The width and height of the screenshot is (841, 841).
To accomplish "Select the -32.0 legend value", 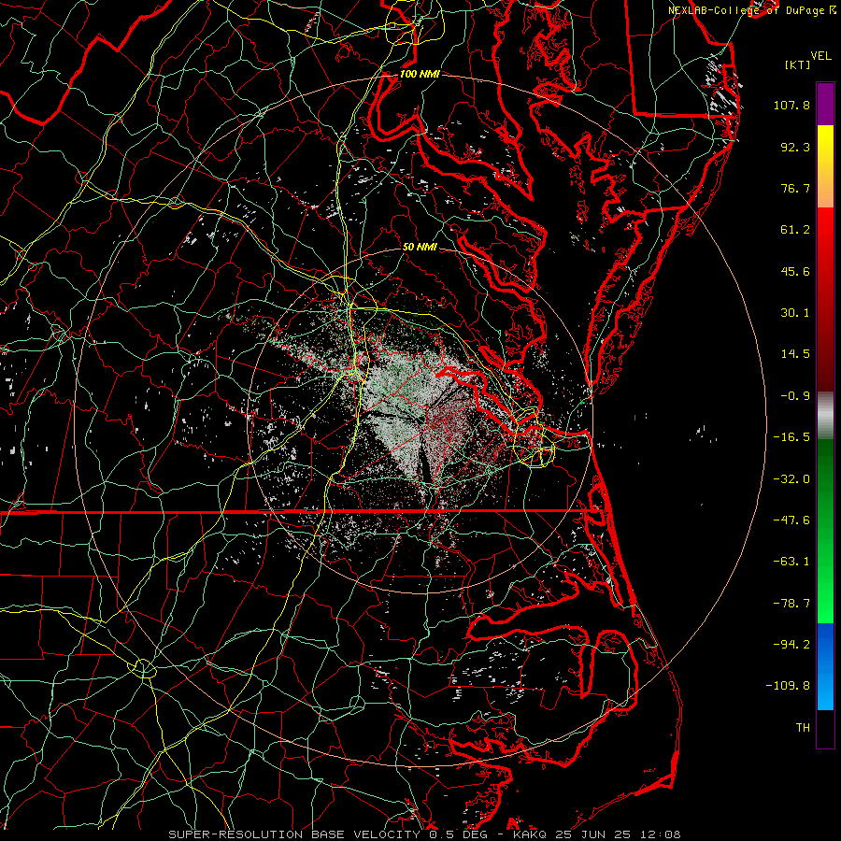I will [x=791, y=479].
